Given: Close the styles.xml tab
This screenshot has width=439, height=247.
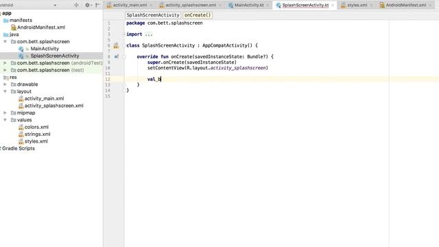Looking at the screenshot, I should [371, 5].
